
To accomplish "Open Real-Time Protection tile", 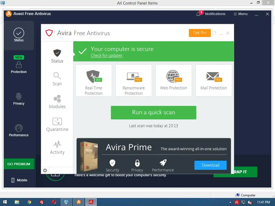I will point(94,80).
